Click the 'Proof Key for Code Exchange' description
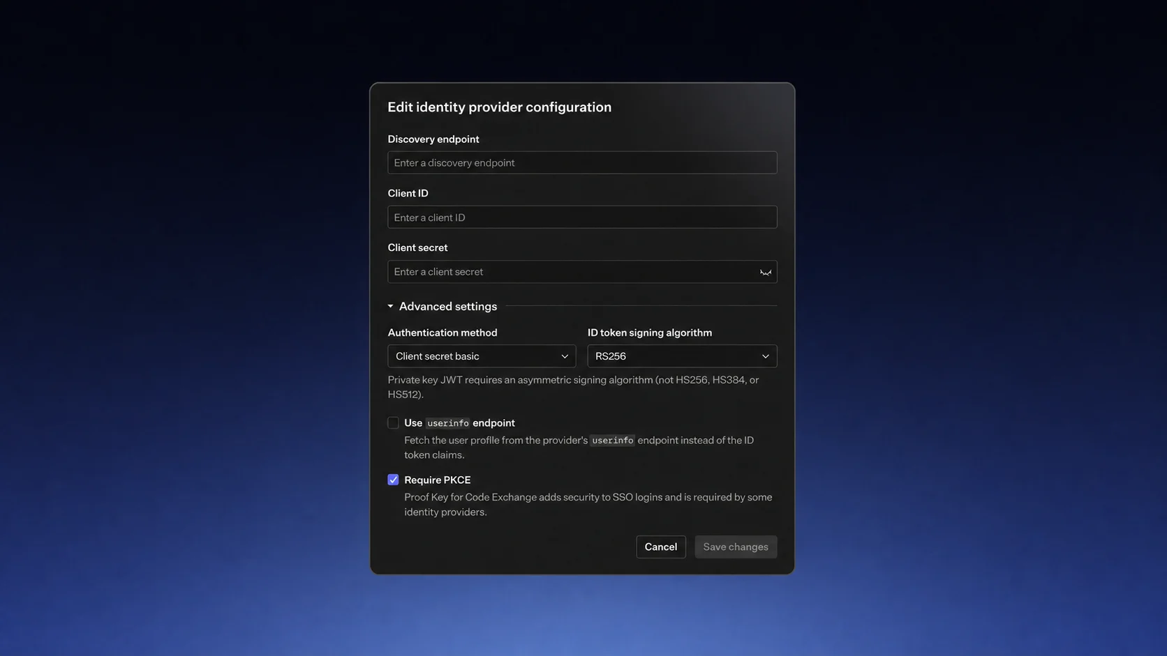The height and width of the screenshot is (656, 1167). (588, 505)
